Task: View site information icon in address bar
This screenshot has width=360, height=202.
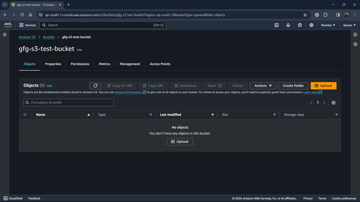Action: [x=40, y=15]
